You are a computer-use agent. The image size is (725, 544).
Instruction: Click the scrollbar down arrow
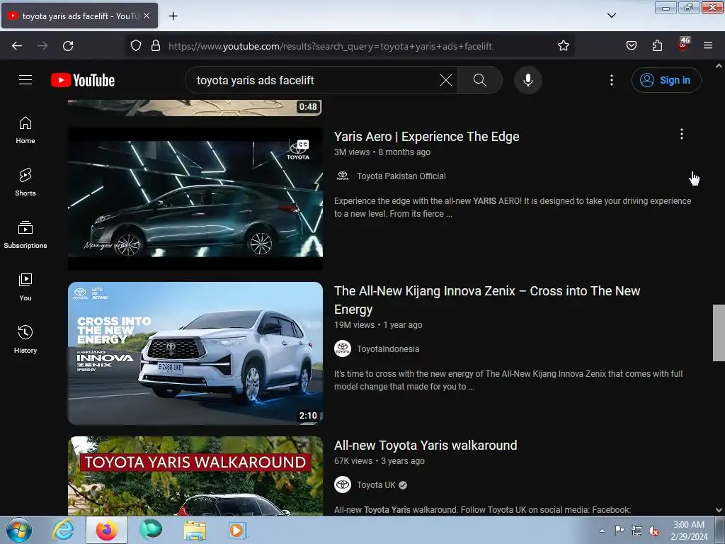coord(719,510)
